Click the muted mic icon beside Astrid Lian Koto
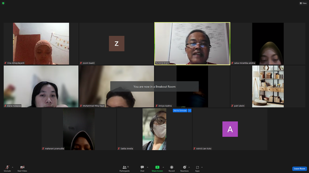Screen dimensions: 309x173 point(195,148)
